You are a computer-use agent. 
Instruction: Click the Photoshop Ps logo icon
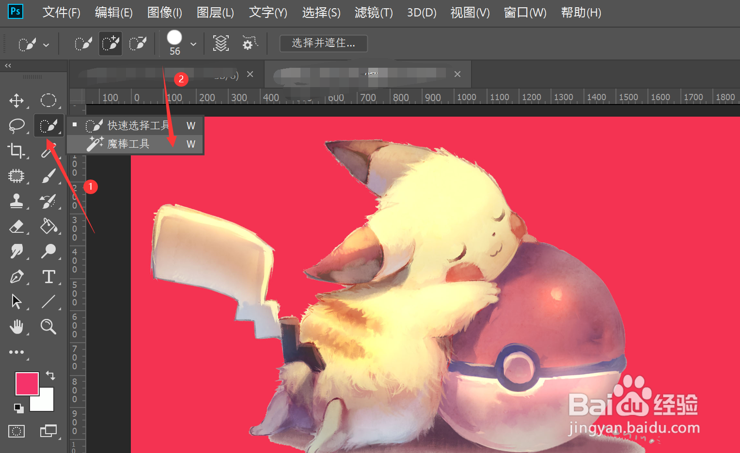(16, 11)
